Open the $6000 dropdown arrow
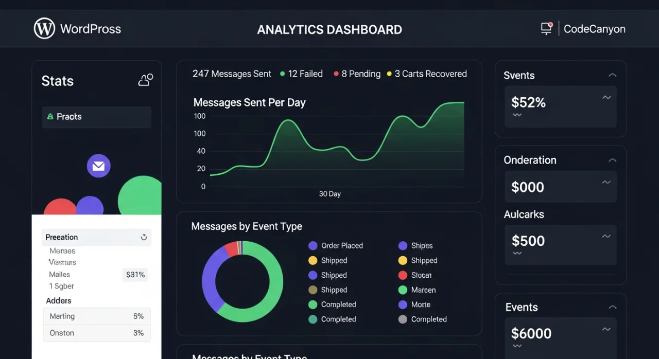 [x=606, y=329]
